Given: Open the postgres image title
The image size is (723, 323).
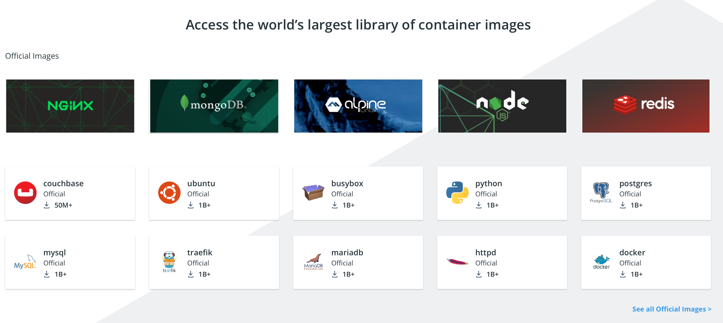Looking at the screenshot, I should coord(636,184).
